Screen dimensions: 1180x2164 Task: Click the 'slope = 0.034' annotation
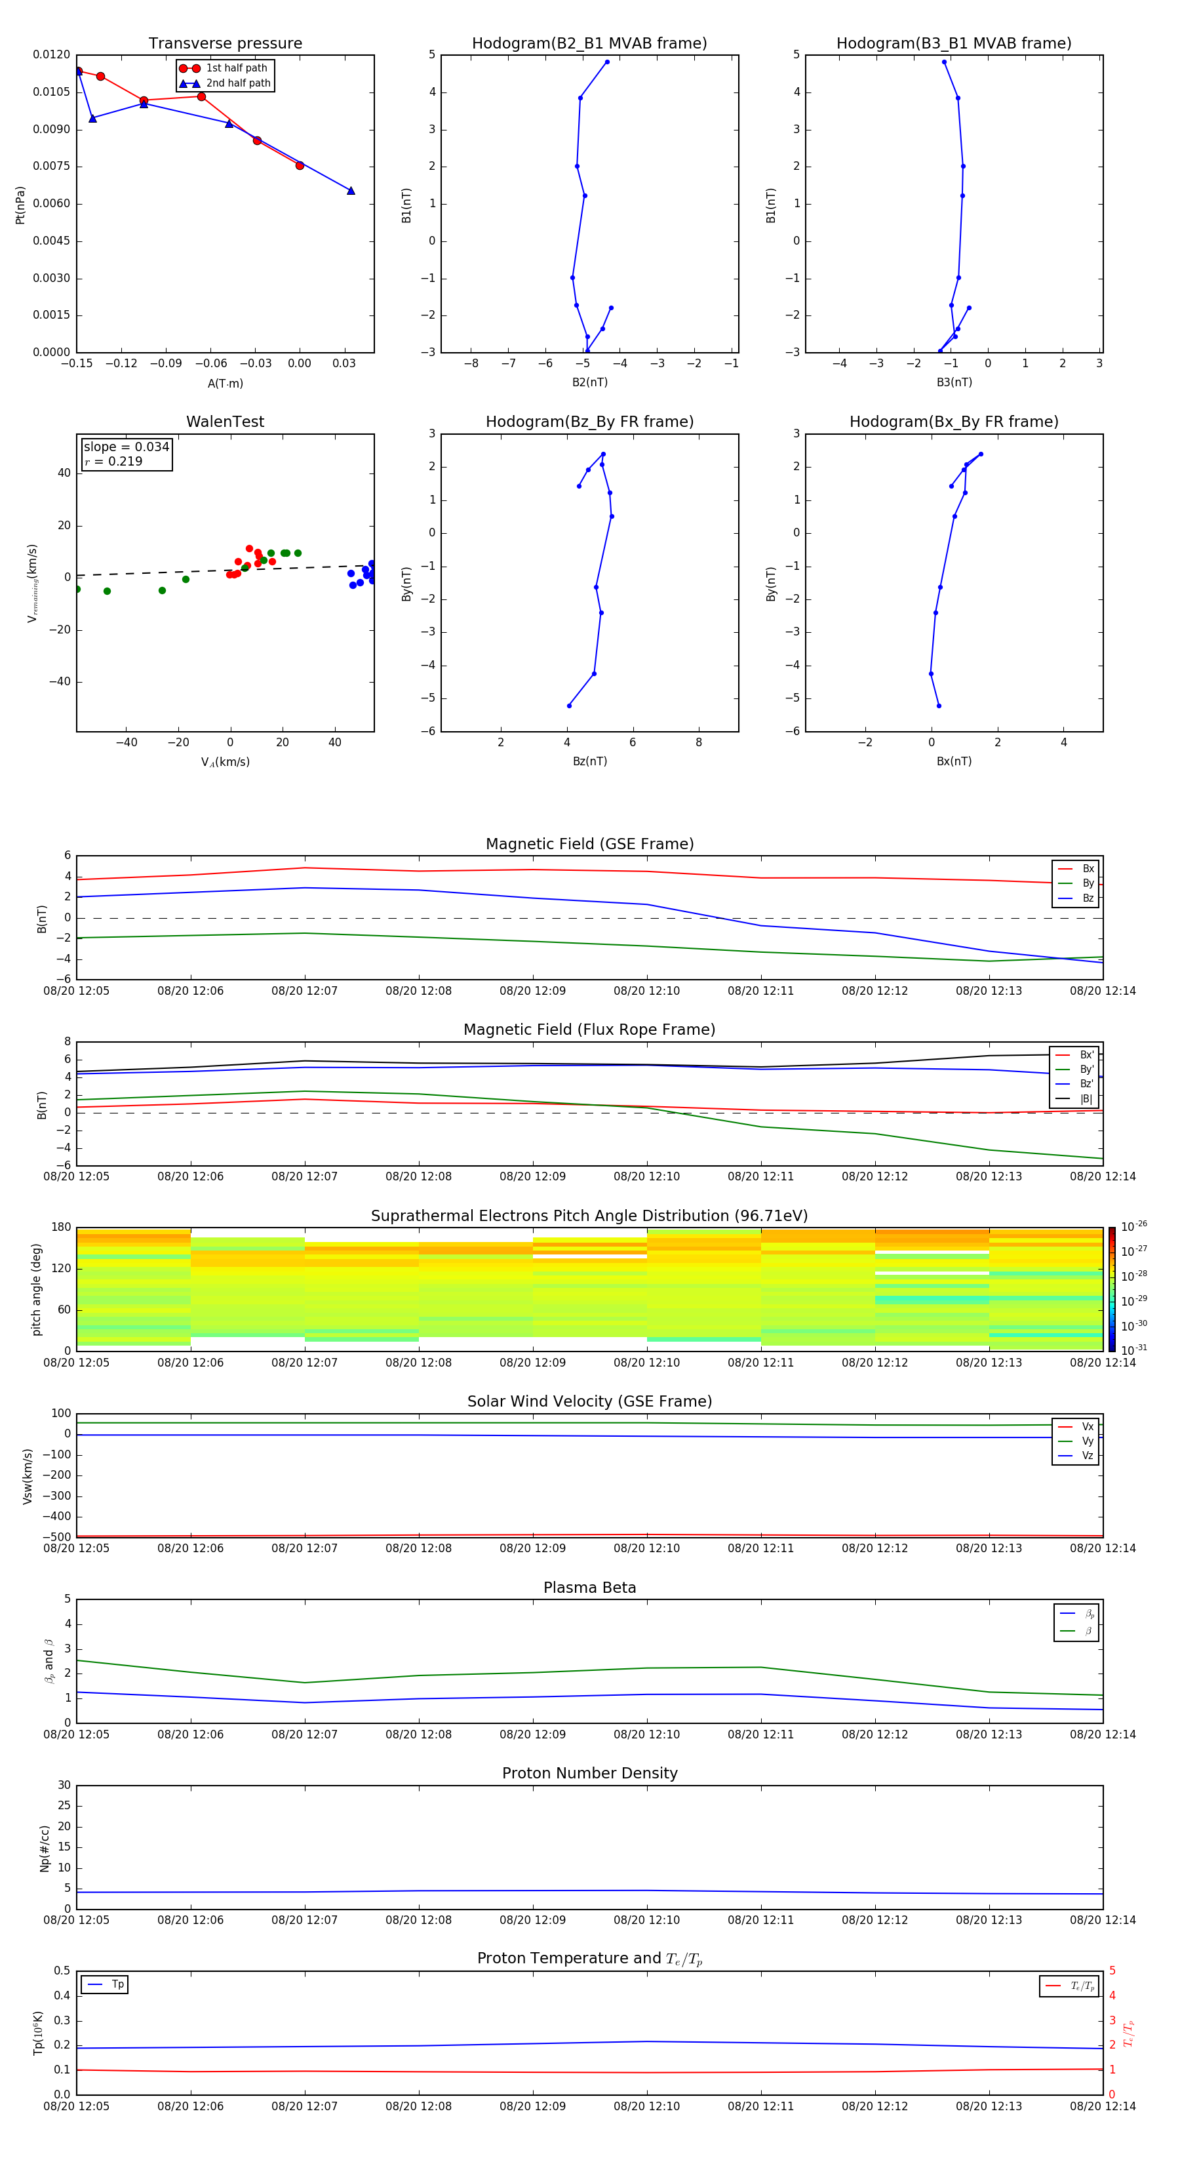(126, 447)
